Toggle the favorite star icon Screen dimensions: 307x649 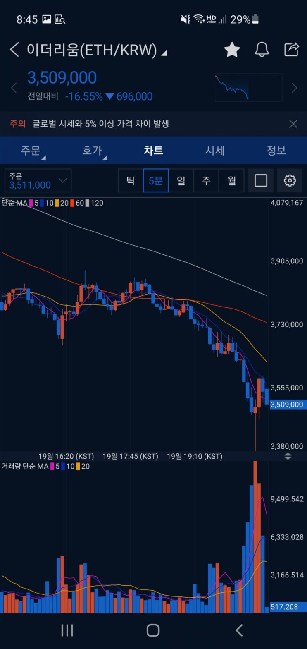pyautogui.click(x=232, y=50)
